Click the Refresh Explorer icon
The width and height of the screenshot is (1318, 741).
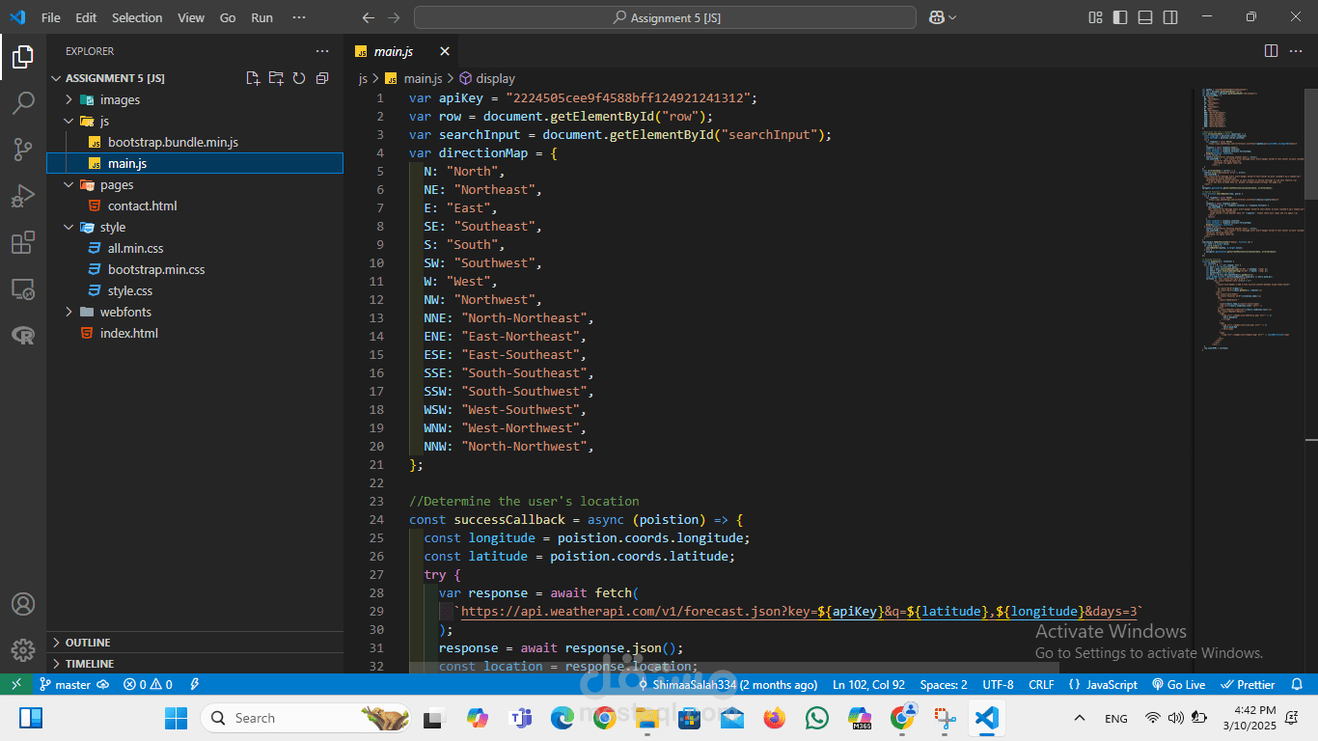(299, 78)
